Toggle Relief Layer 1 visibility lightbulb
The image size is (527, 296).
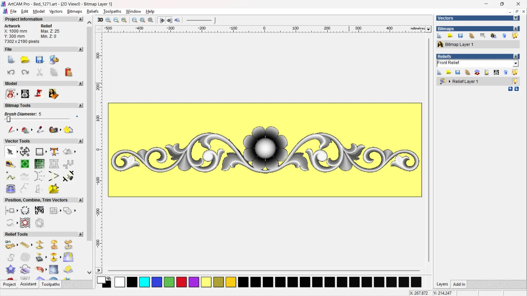[515, 81]
